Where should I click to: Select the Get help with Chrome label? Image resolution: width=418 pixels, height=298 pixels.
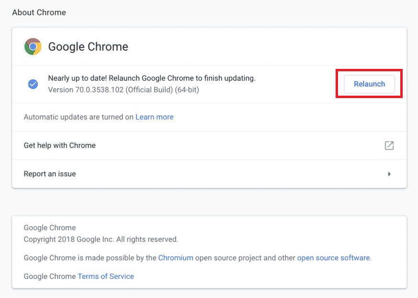click(x=60, y=145)
